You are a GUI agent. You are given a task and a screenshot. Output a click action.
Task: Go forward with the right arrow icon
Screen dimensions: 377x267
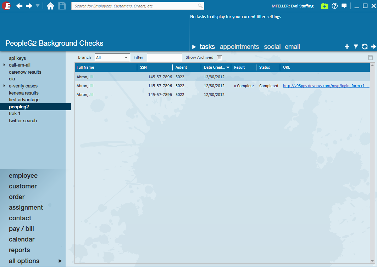pos(29,6)
